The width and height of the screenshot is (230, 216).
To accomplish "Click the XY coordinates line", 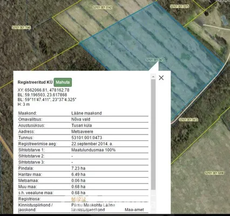I will tap(43, 90).
